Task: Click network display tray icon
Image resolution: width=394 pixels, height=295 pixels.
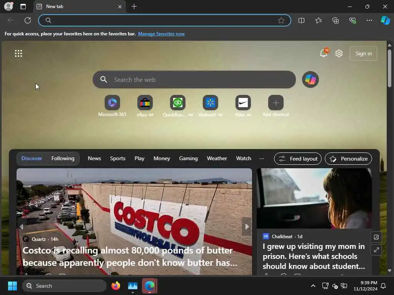Action: [x=325, y=286]
